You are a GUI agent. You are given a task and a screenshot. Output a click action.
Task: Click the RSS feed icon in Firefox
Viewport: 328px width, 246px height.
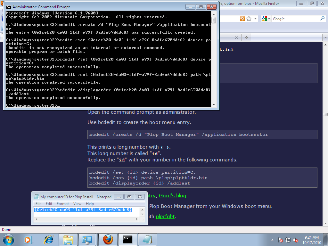click(x=242, y=19)
